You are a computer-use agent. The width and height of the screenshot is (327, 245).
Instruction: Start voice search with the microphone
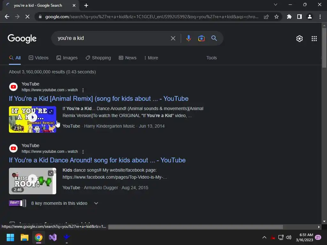pos(188,38)
